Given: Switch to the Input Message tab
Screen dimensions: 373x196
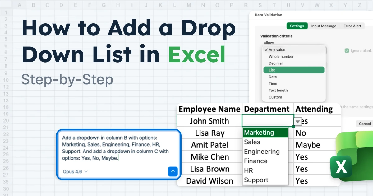Looking at the screenshot, I should pos(324,26).
